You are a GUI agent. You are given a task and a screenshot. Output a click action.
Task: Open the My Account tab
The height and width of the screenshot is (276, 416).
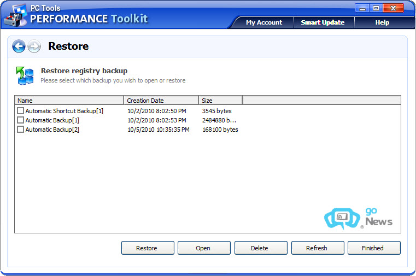(264, 22)
